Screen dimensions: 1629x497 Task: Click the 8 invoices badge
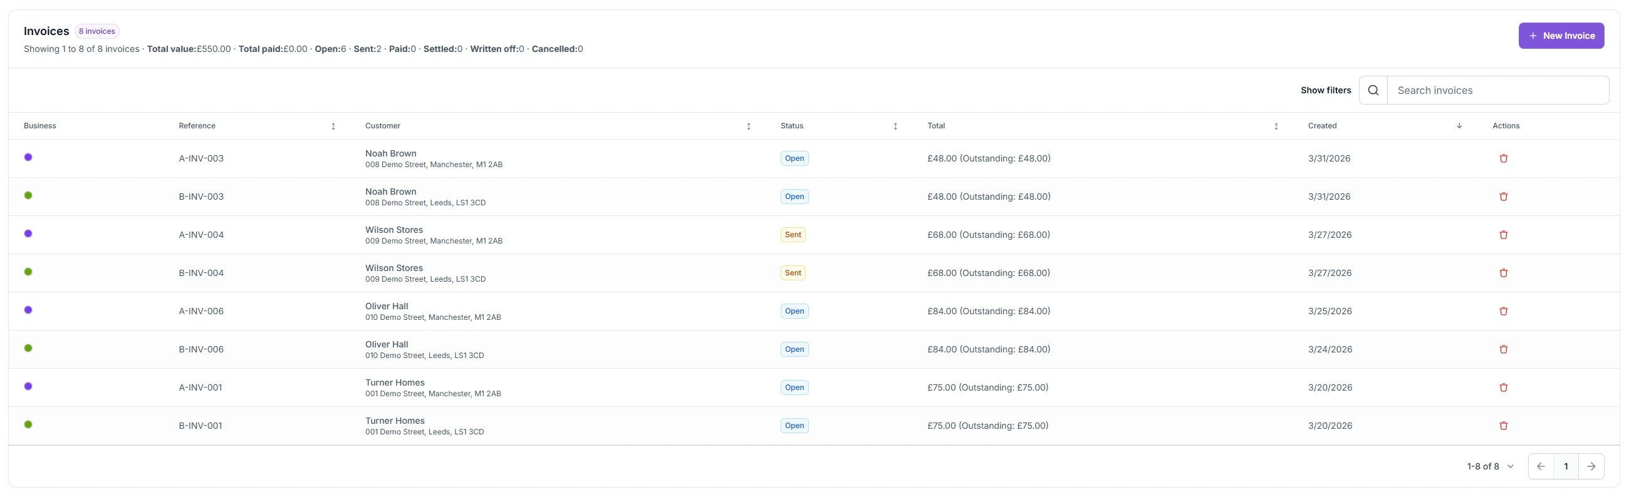tap(96, 31)
